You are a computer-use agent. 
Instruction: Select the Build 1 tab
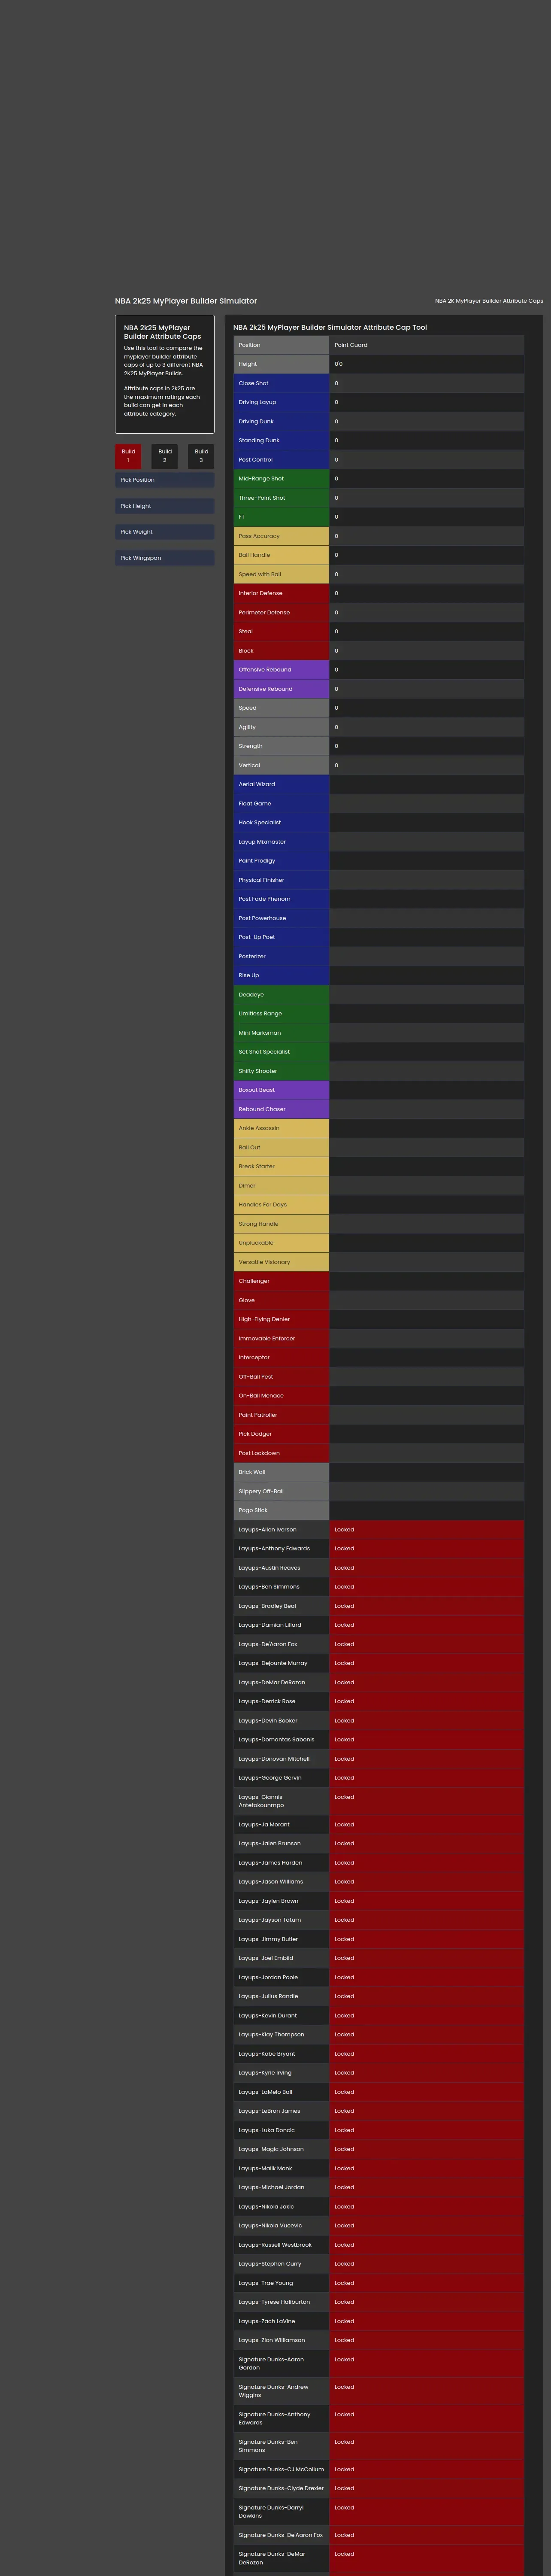point(128,456)
